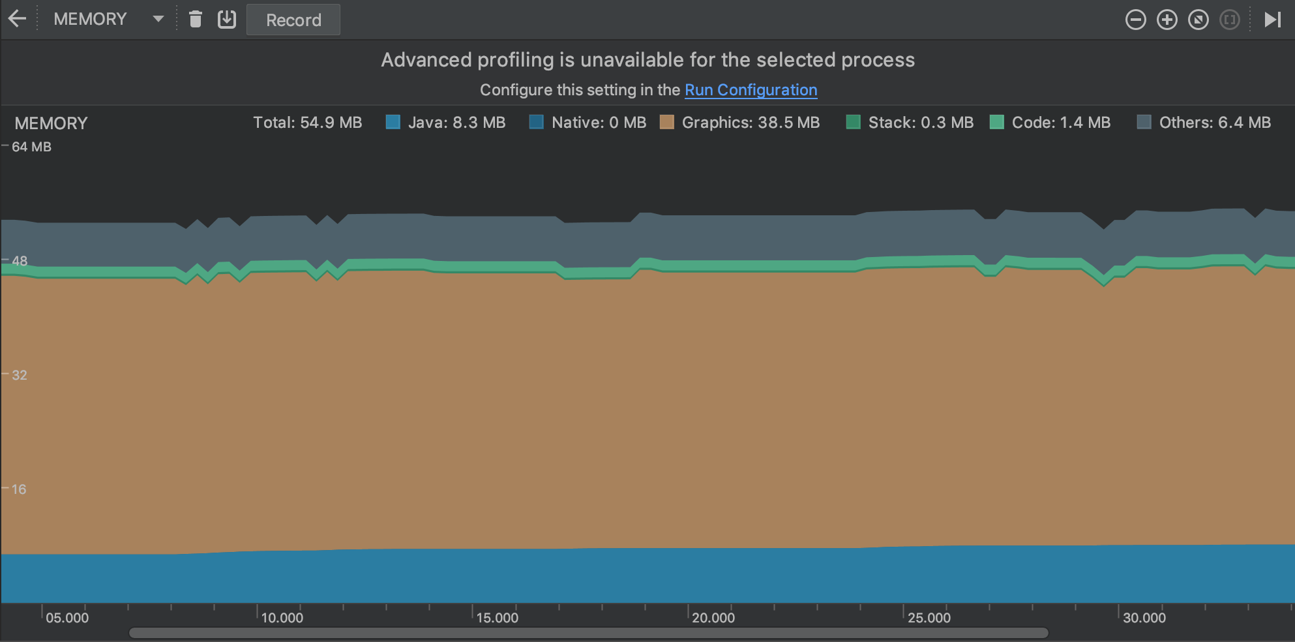This screenshot has width=1295, height=642.
Task: Select the Stack memory legend label
Action: [x=921, y=122]
